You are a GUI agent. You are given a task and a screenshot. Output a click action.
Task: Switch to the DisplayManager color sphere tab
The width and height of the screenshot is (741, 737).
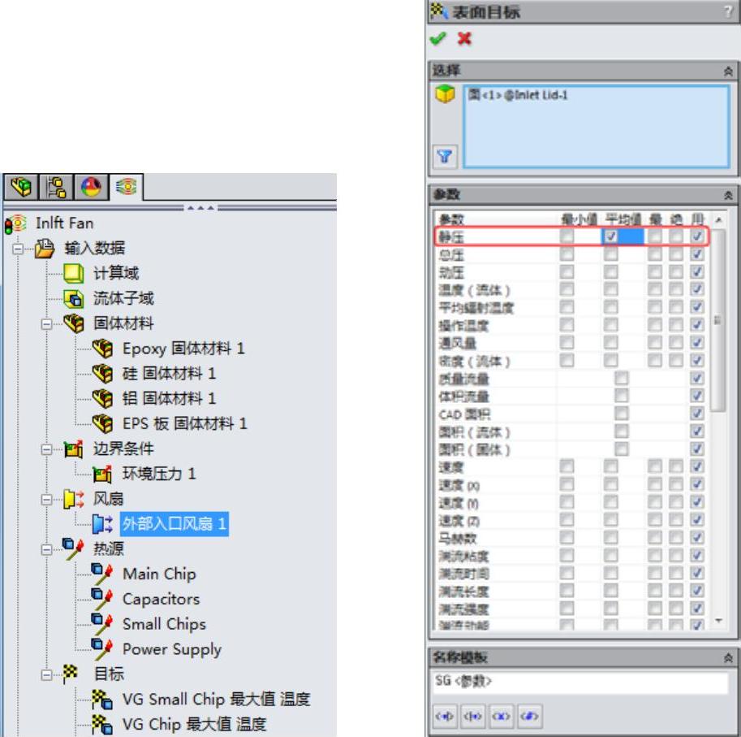[91, 188]
